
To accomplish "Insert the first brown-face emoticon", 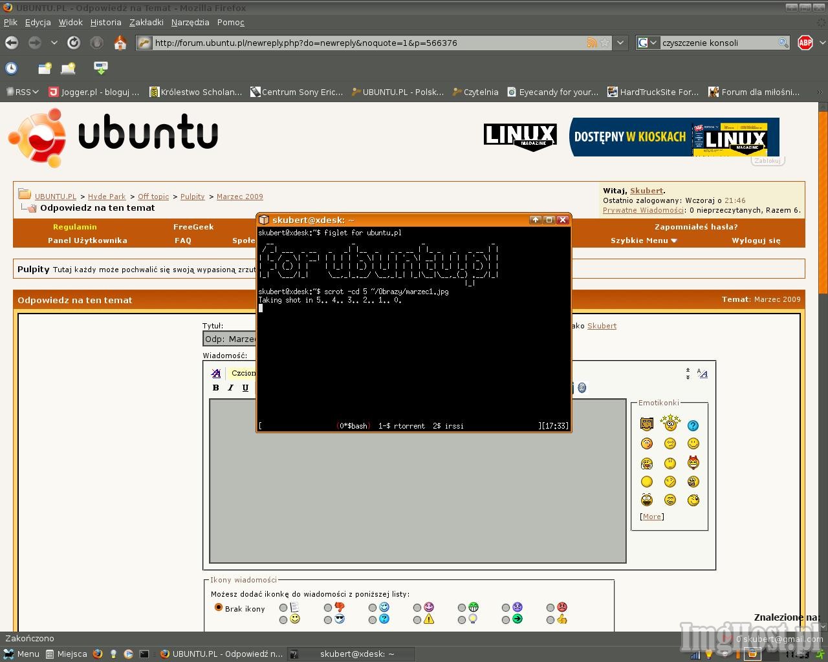I will tap(647, 423).
